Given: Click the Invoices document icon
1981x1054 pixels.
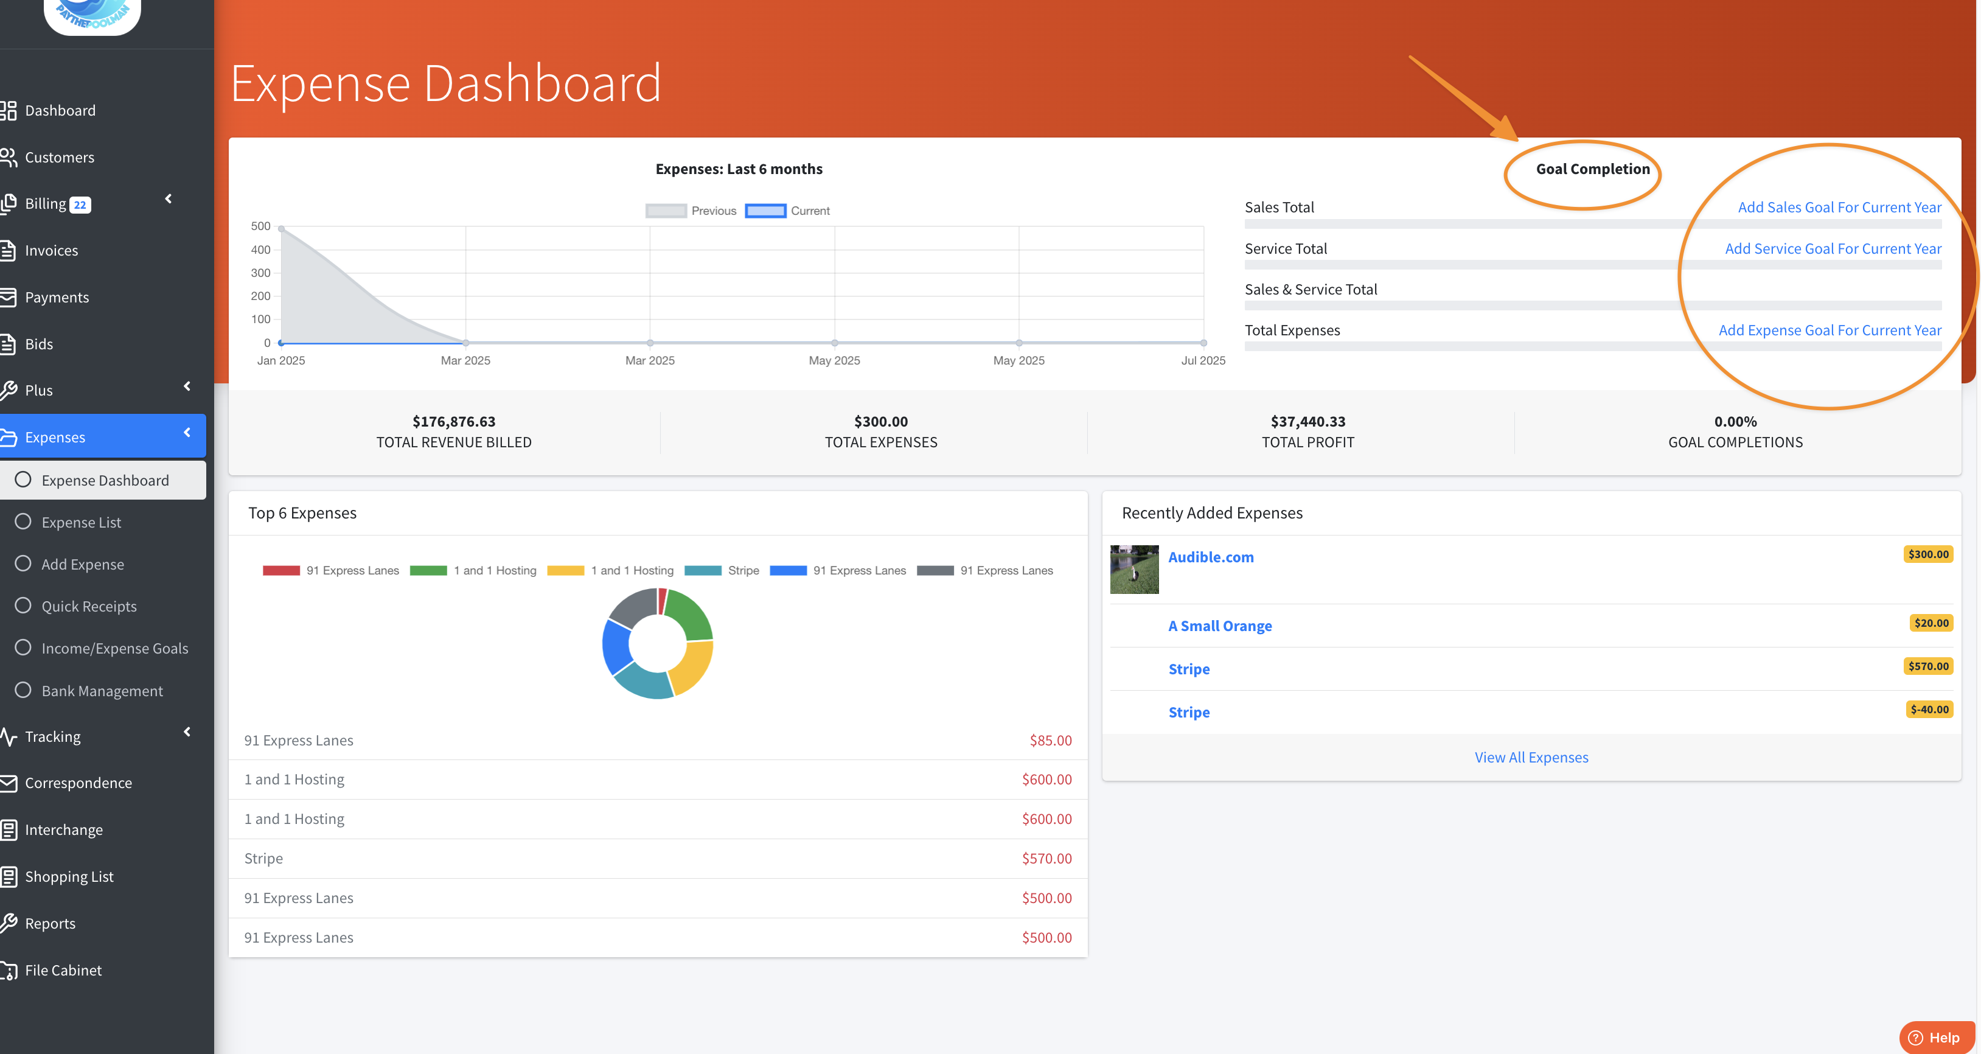Looking at the screenshot, I should [9, 251].
